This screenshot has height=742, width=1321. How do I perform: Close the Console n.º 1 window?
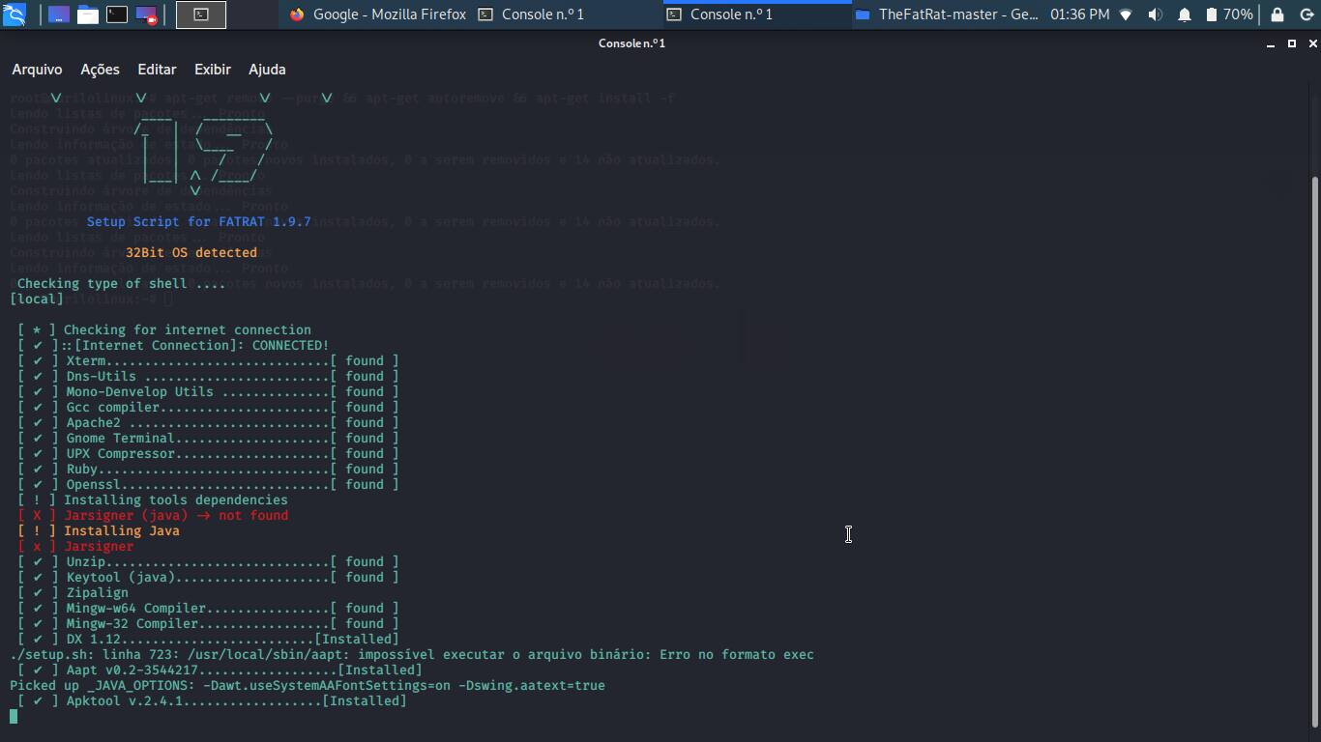tap(1311, 43)
